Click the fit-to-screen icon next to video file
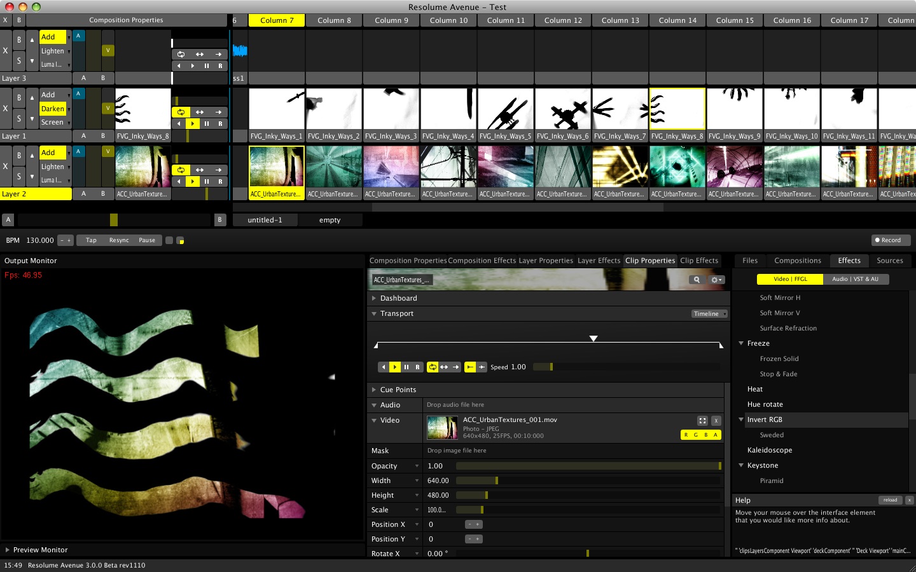Screen dimensions: 916x572 click(x=702, y=421)
